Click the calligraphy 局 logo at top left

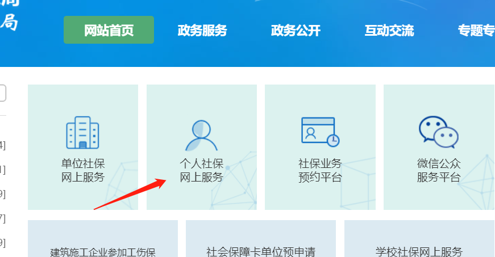point(9,23)
